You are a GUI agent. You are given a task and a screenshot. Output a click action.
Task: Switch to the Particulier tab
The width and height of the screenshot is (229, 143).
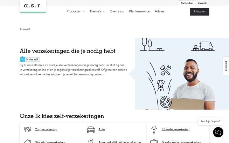coord(187,3)
